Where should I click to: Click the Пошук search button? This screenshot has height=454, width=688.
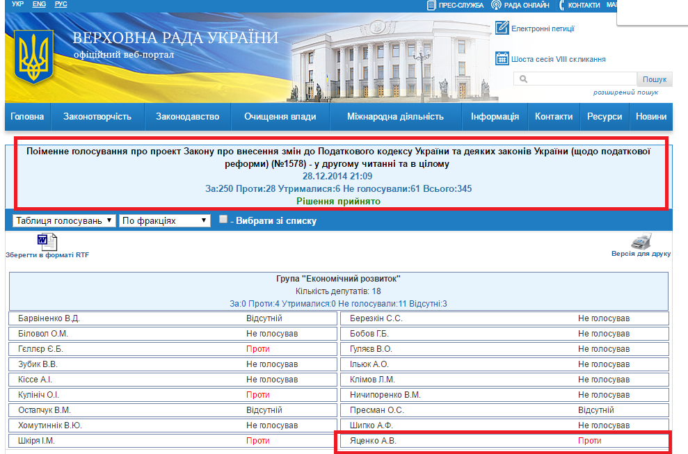tap(654, 79)
